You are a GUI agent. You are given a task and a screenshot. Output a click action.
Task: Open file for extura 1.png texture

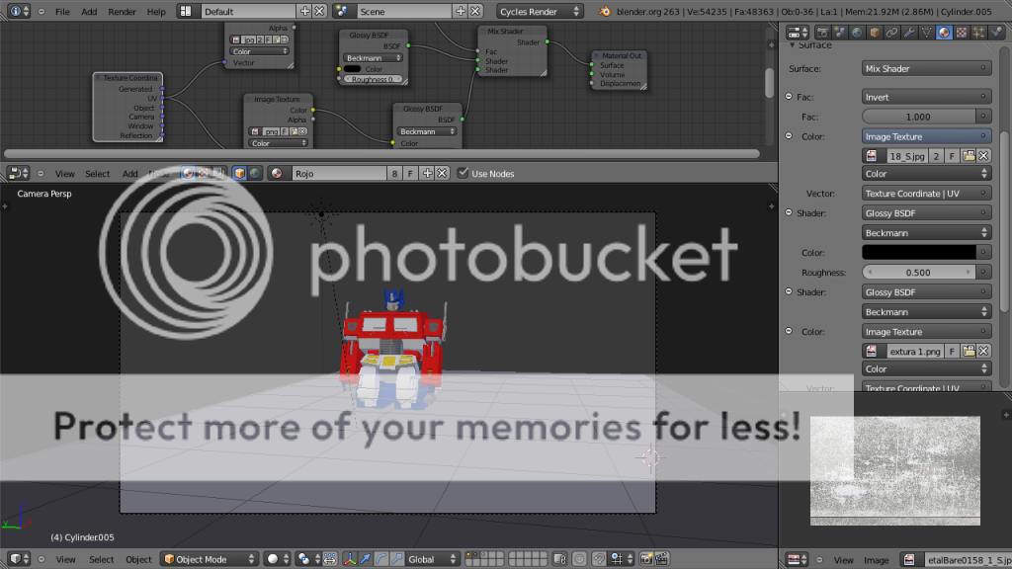(x=969, y=351)
